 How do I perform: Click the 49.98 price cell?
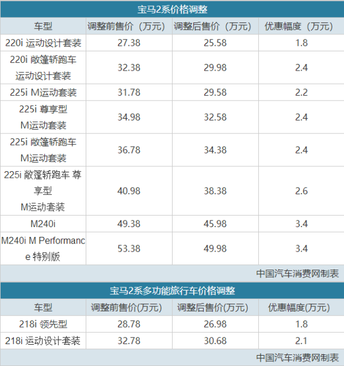click(x=215, y=248)
